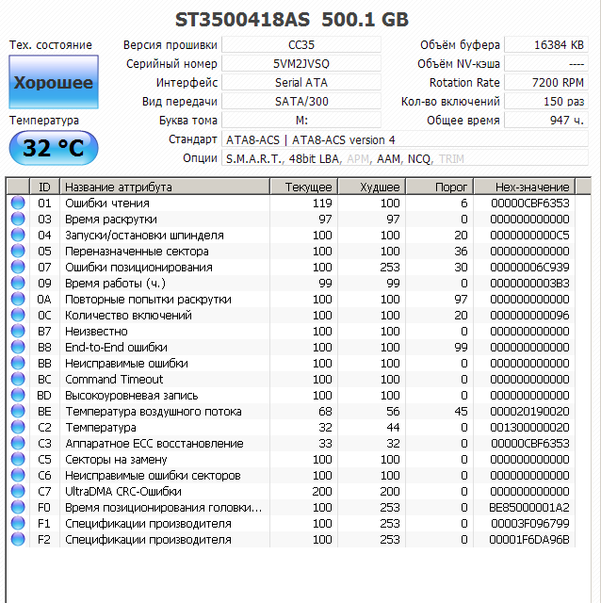Click hex value 001300000020
Screen dimensions: 601x603
click(x=529, y=427)
